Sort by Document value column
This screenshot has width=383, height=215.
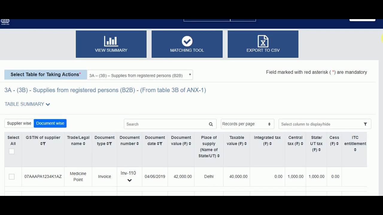(x=190, y=144)
